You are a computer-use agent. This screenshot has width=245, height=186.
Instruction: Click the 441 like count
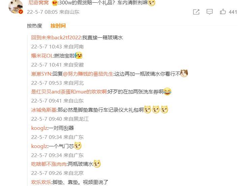point(233,12)
